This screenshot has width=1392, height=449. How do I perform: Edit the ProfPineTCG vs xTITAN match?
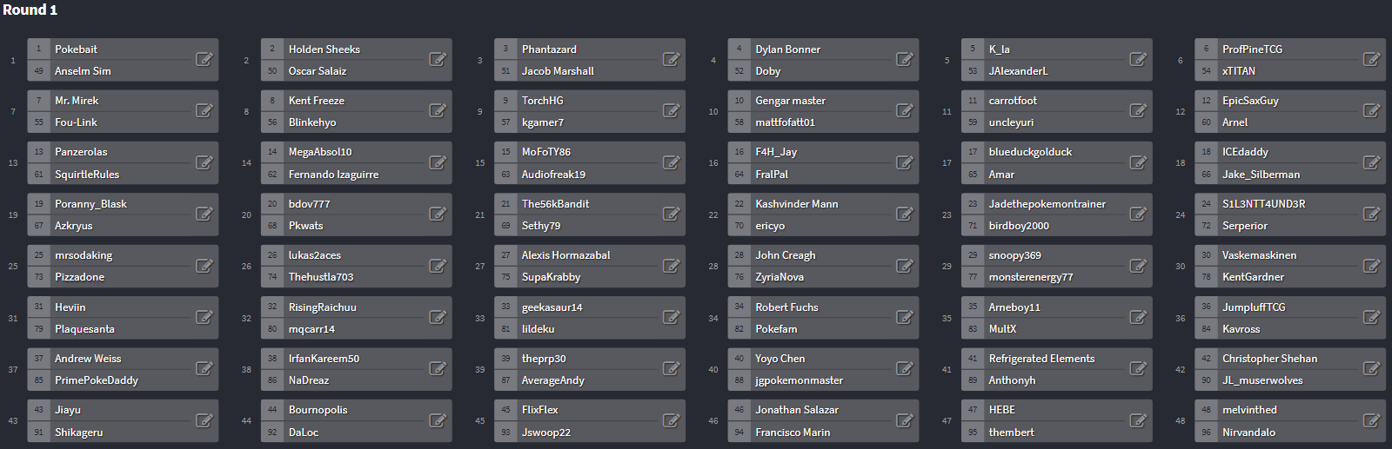click(x=1372, y=59)
